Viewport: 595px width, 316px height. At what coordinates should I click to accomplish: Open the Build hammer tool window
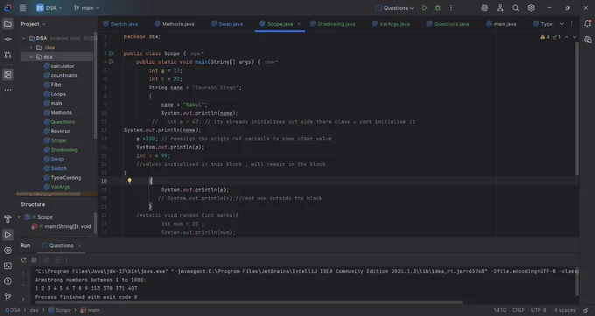point(8,219)
